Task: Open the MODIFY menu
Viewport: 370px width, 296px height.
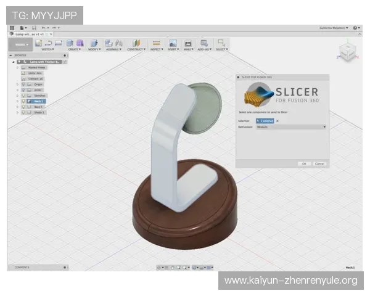Action: click(94, 49)
